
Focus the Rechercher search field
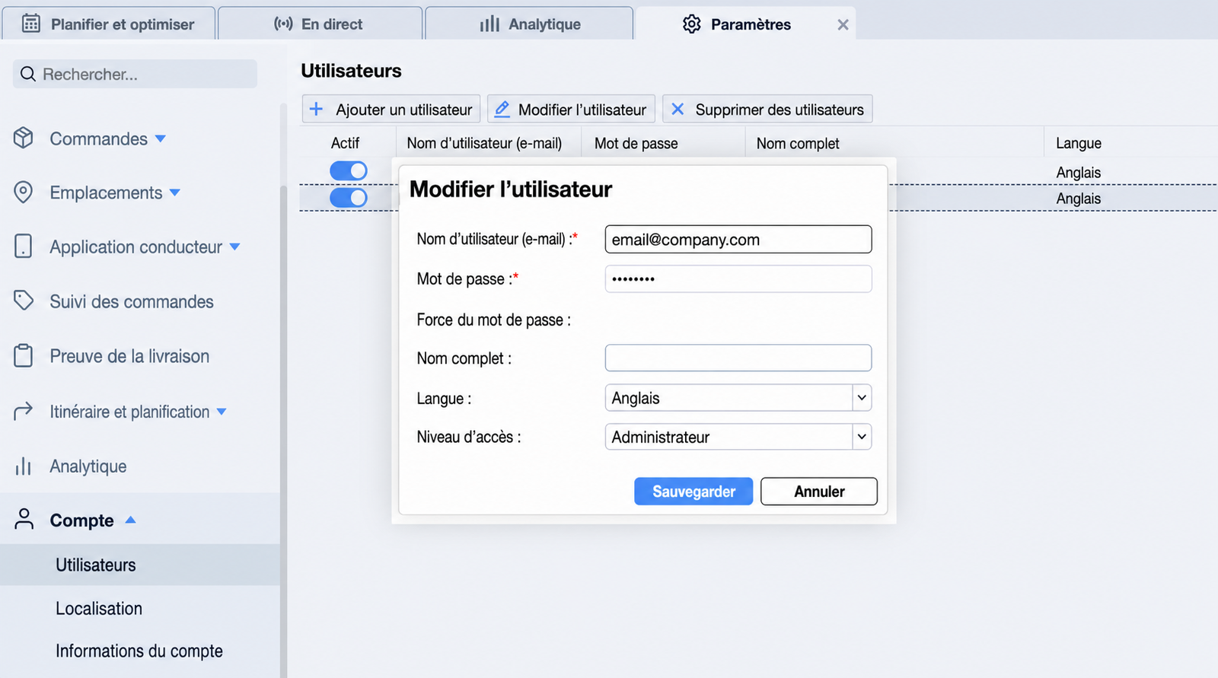coord(135,74)
